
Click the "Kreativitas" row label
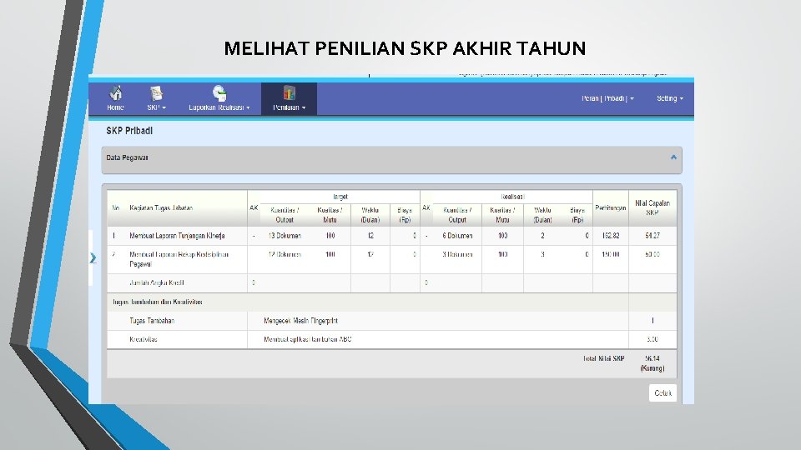coord(143,339)
